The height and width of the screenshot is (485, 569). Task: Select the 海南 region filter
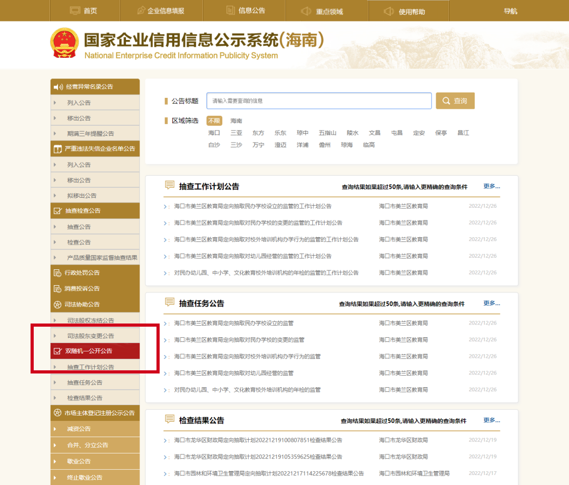click(x=236, y=120)
